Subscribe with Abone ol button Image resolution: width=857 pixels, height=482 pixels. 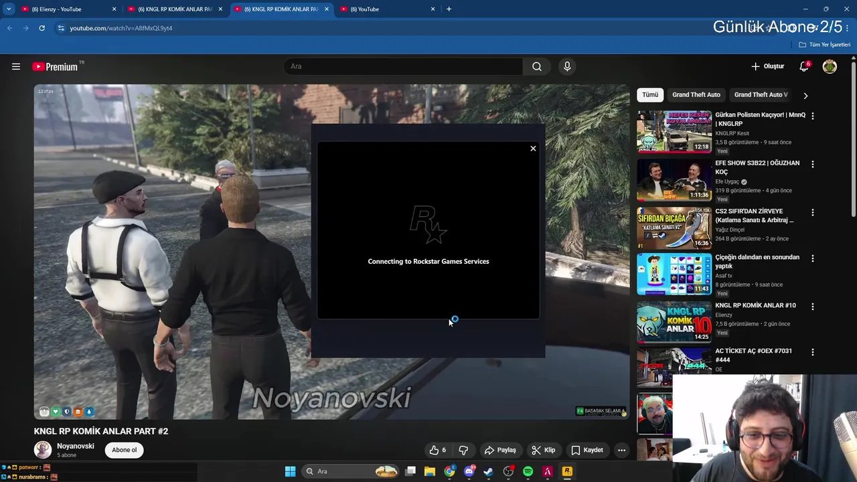[124, 450]
